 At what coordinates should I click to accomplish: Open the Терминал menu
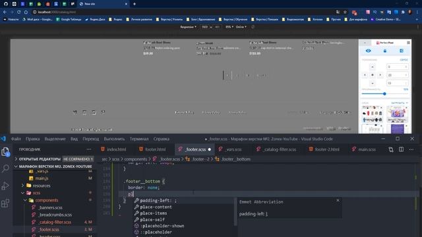(x=139, y=139)
